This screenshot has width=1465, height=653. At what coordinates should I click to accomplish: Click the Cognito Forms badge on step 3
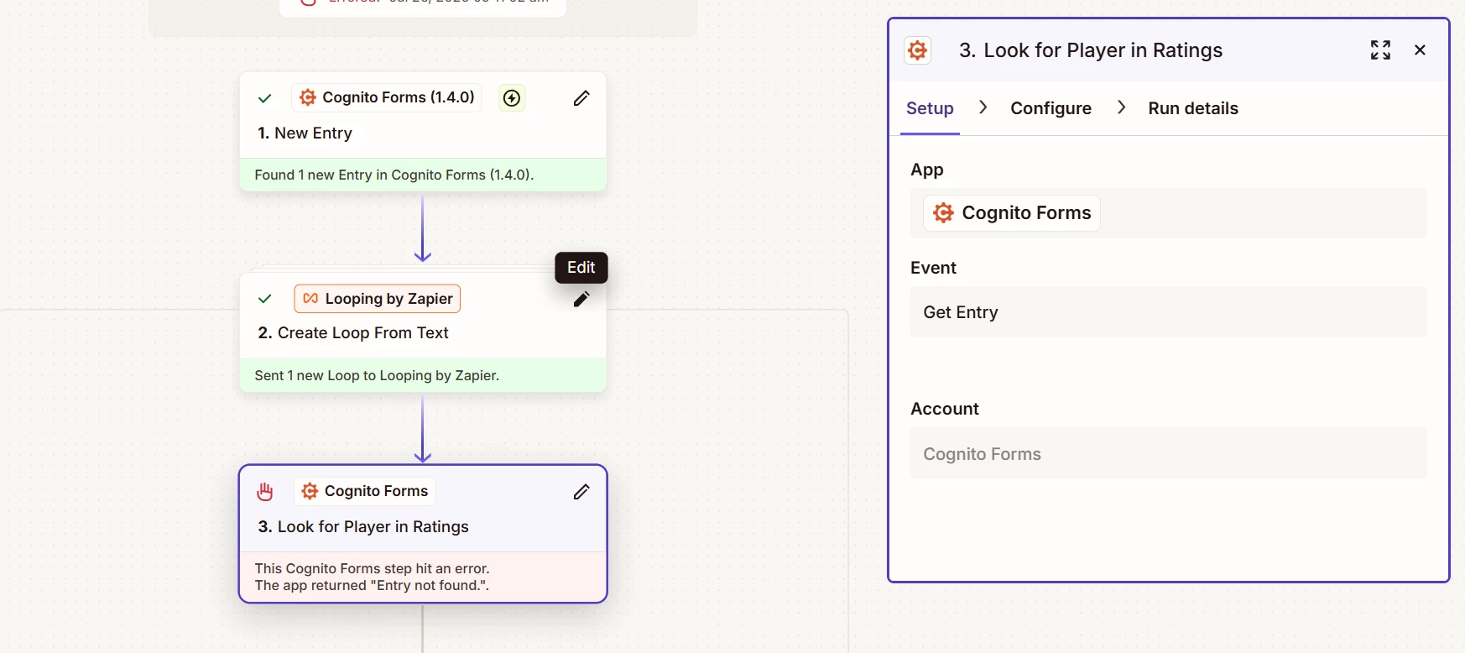click(364, 491)
